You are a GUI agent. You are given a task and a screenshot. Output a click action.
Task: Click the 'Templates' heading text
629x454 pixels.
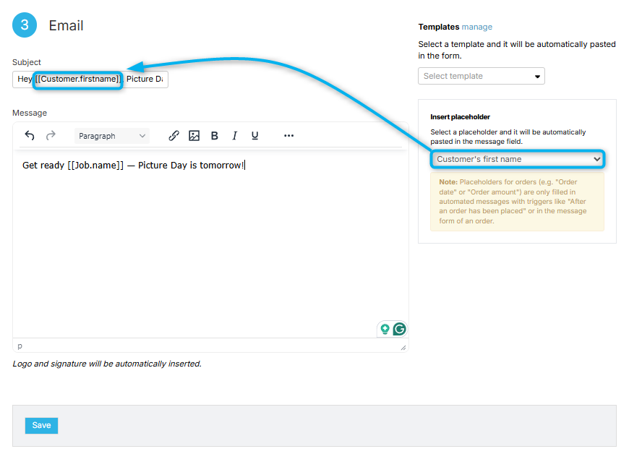click(438, 27)
